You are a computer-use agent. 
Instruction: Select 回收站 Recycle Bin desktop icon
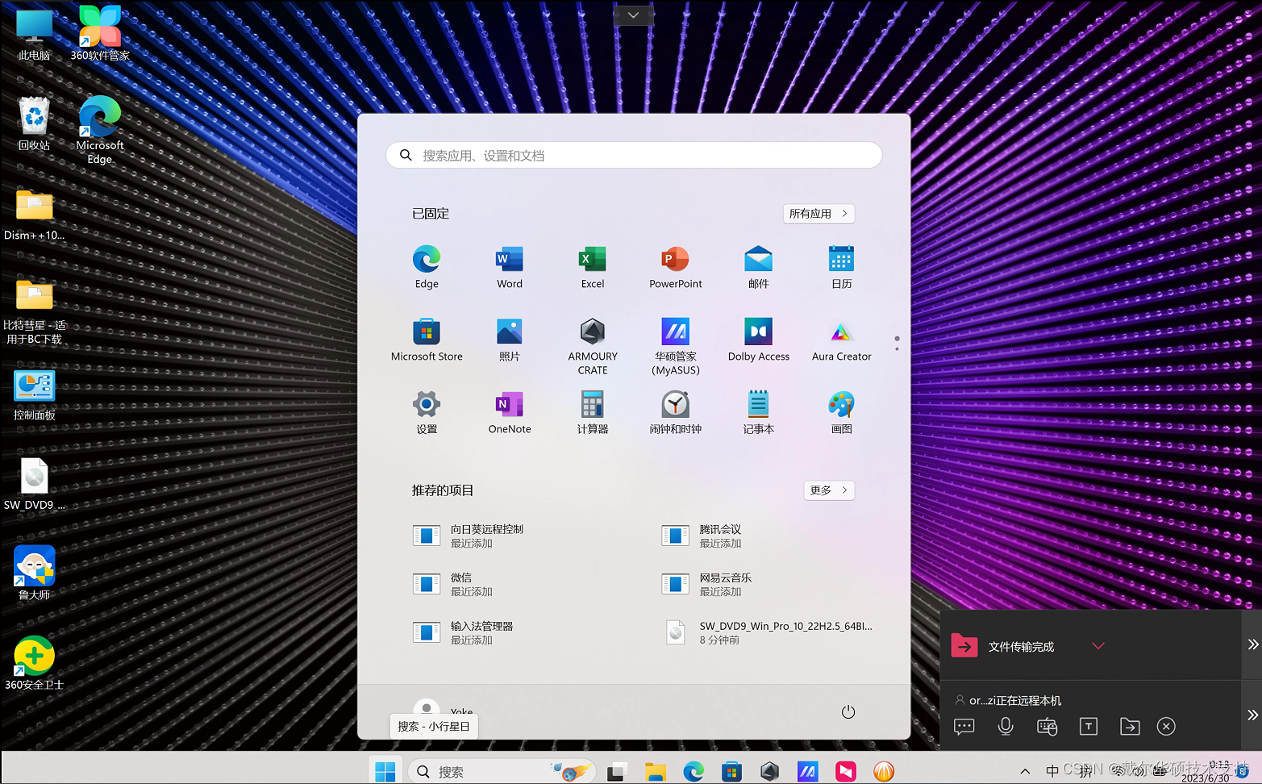pos(34,124)
